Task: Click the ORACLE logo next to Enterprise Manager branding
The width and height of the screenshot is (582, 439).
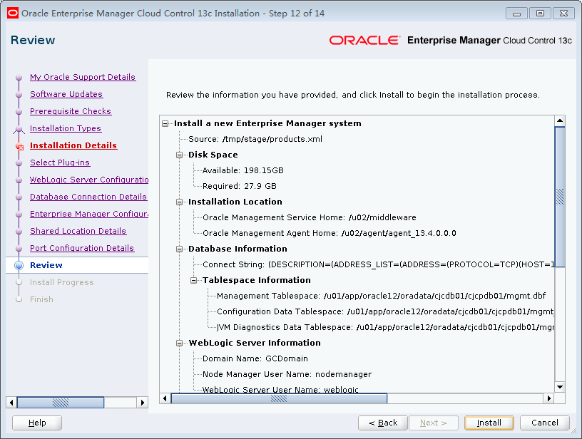Action: (366, 41)
